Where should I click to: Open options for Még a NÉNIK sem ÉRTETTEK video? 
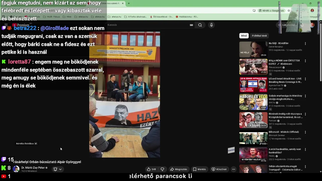click(305, 61)
